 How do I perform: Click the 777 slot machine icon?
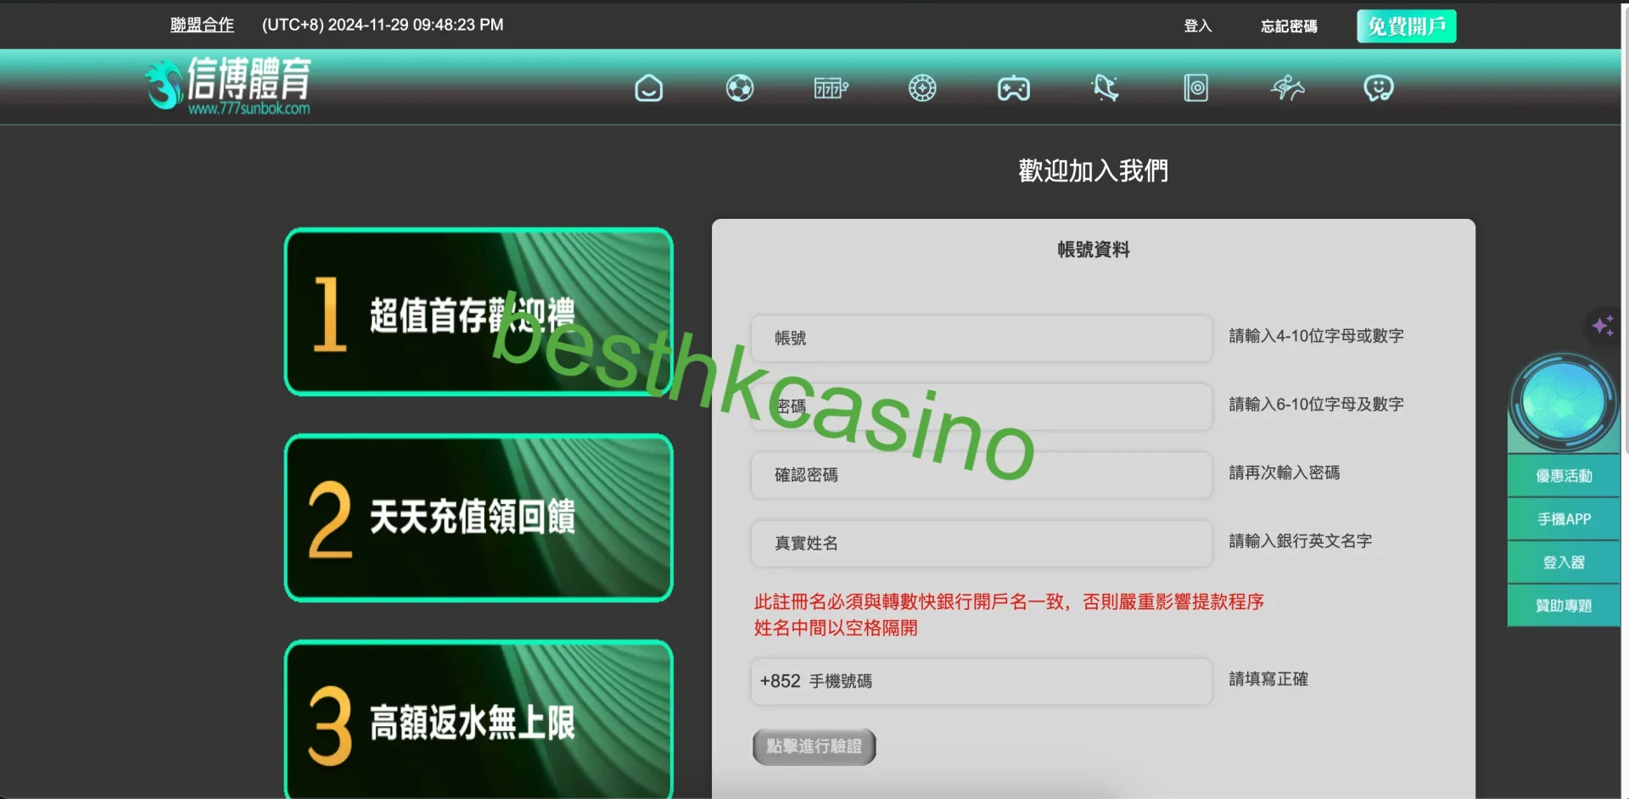pos(830,87)
